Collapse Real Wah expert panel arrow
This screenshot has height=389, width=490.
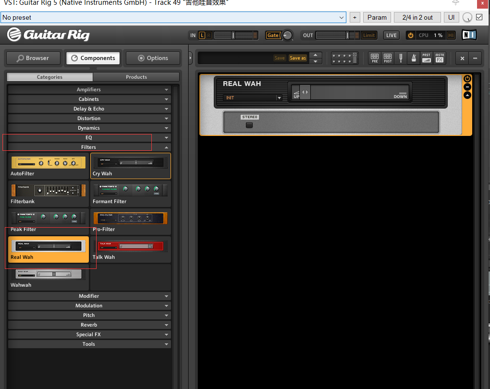click(467, 95)
